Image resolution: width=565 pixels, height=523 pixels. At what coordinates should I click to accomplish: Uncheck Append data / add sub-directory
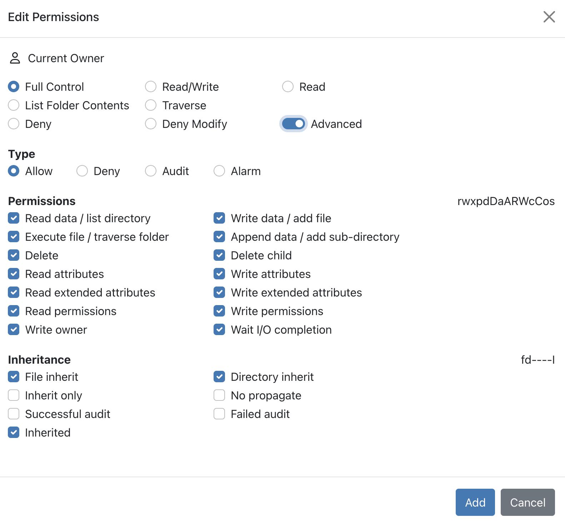coord(219,236)
